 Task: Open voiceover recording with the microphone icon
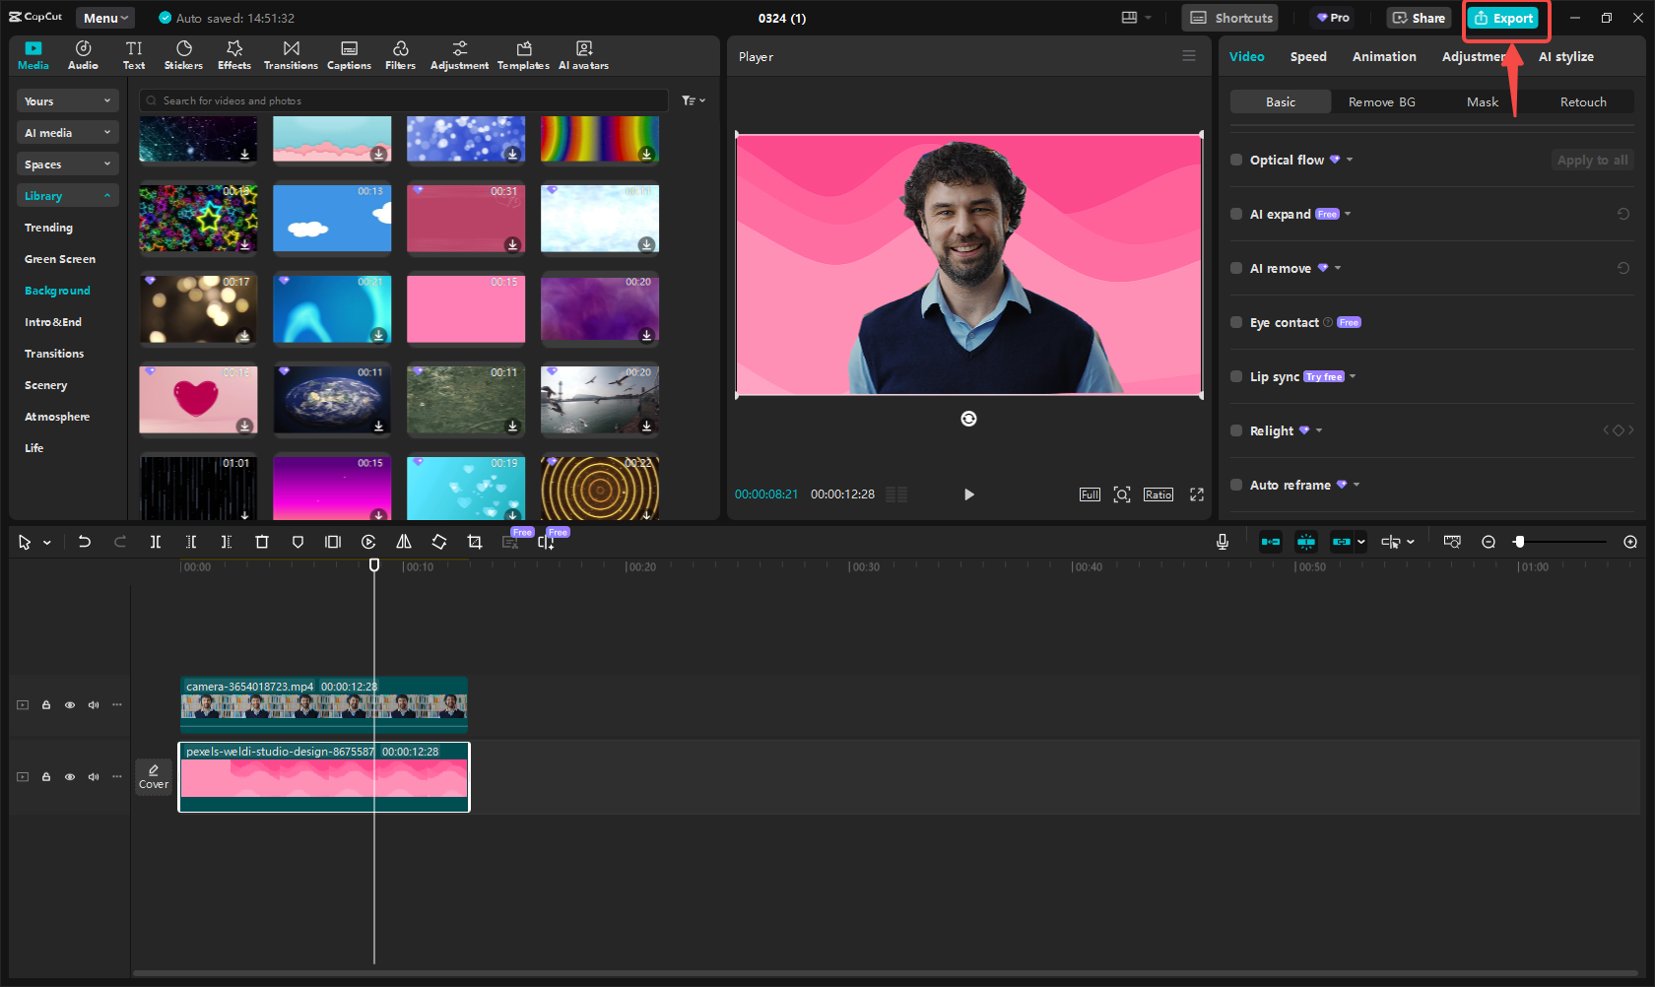1223,541
